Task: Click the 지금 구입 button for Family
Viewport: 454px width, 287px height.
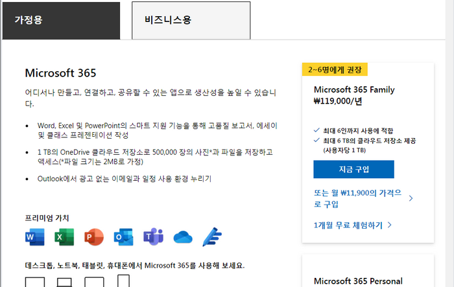Action: pos(354,169)
